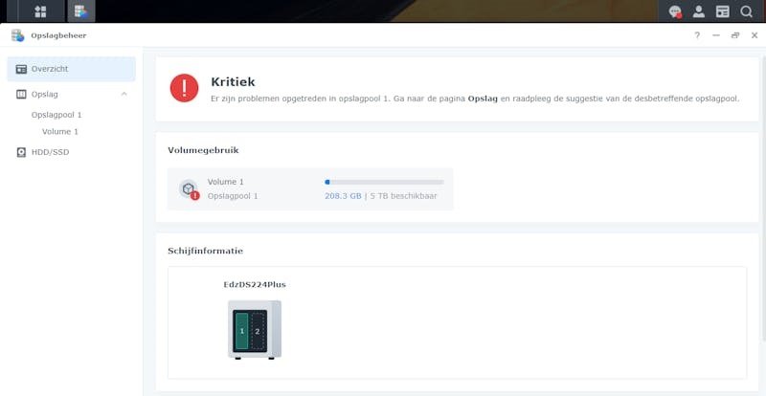
Task: Click the Overzicht sidebar icon
Action: click(x=21, y=69)
